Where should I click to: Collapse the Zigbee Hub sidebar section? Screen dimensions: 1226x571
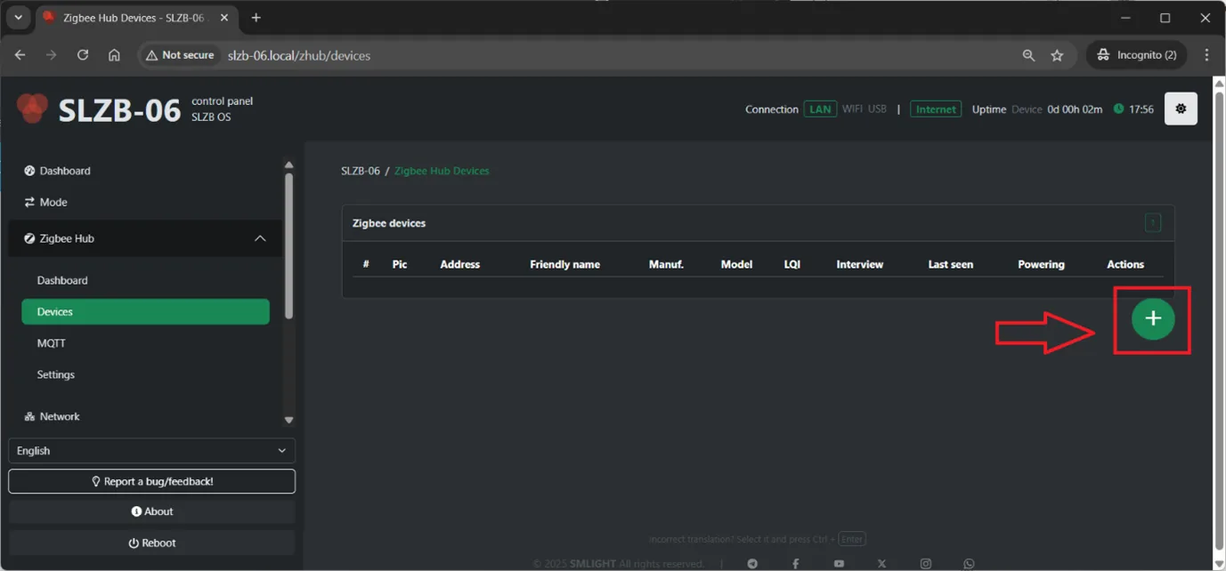click(x=260, y=238)
